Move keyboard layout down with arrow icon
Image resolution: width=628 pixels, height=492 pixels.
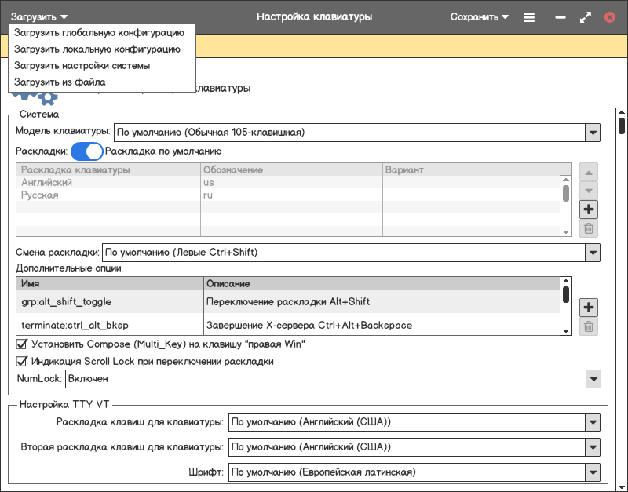click(x=589, y=191)
